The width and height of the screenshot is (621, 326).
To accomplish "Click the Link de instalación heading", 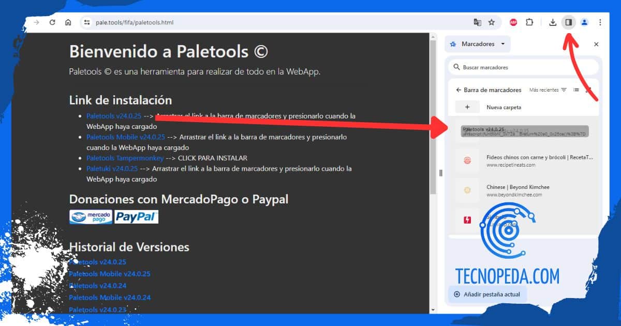I will (x=121, y=100).
